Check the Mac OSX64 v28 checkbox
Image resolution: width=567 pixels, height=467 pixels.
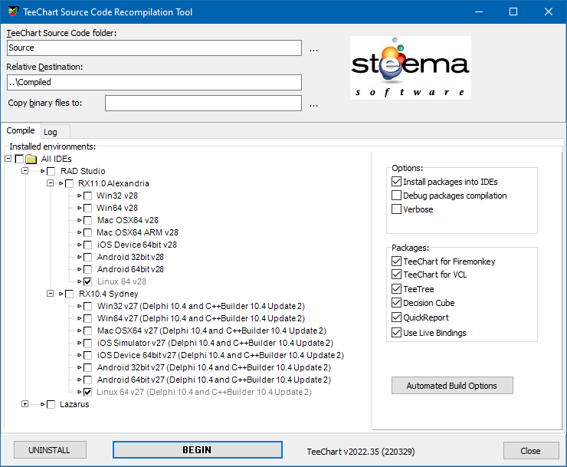coord(87,221)
